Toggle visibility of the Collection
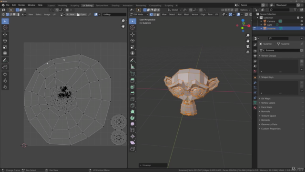 [x=302, y=18]
